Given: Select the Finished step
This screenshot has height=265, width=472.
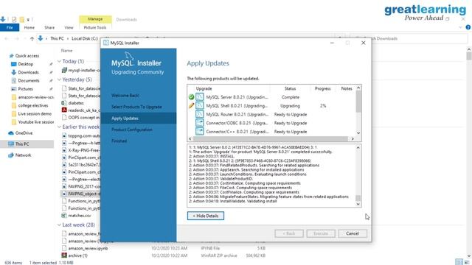Looking at the screenshot, I should tap(119, 141).
